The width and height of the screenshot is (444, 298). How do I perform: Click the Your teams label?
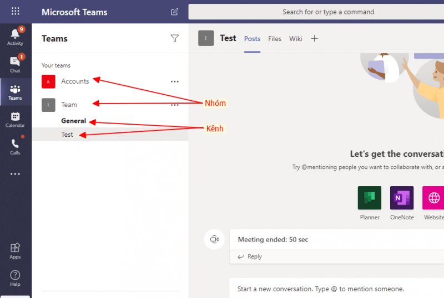[56, 65]
